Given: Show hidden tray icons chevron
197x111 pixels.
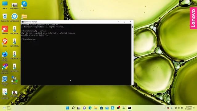Looking at the screenshot, I should (x=165, y=108).
